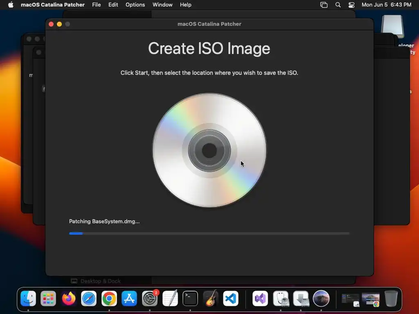Open the File menu
The image size is (419, 314).
point(97,5)
